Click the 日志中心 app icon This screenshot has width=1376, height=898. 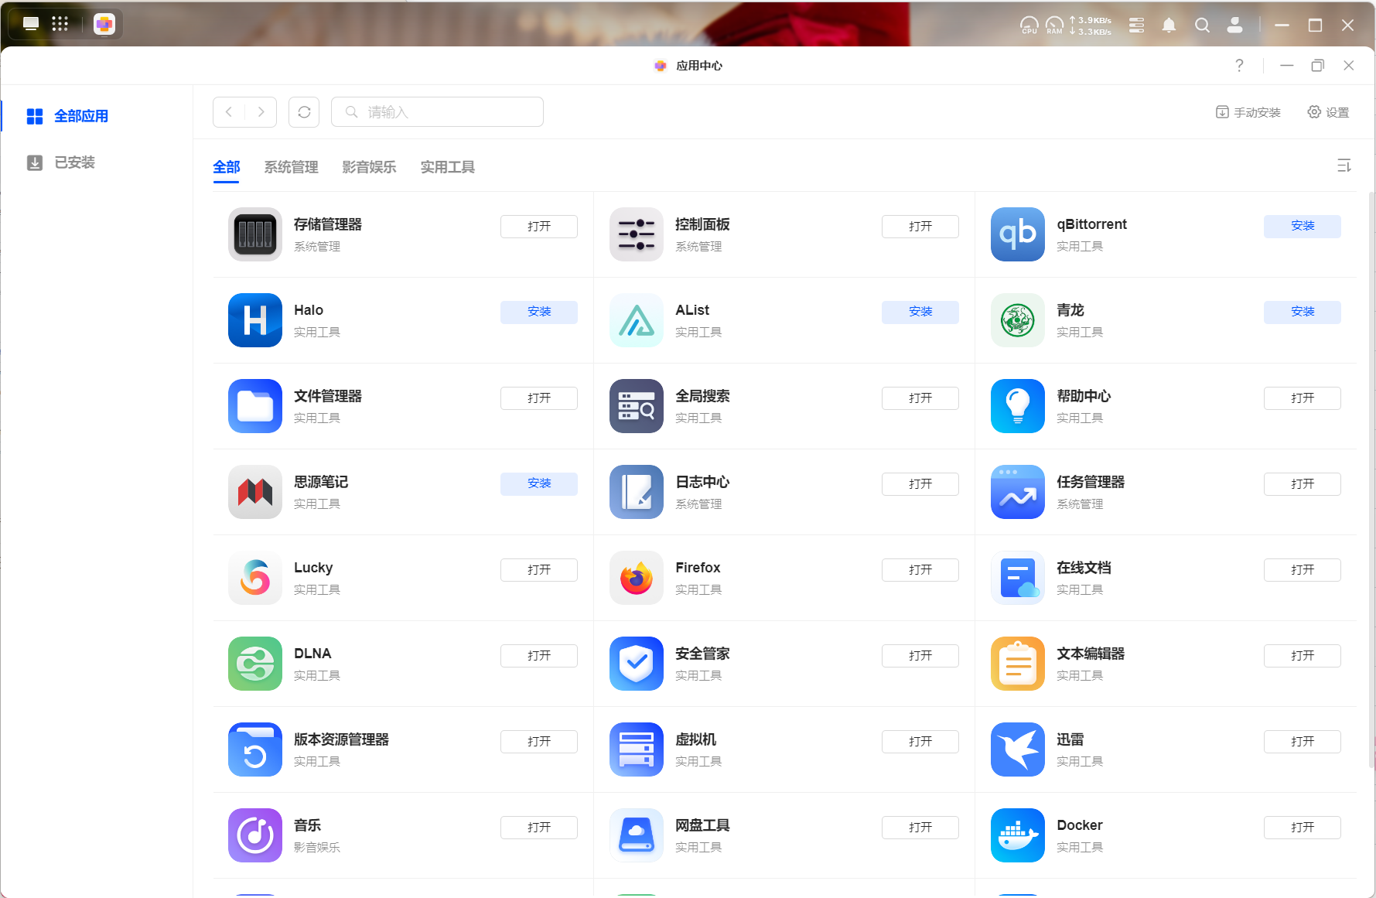click(x=637, y=492)
